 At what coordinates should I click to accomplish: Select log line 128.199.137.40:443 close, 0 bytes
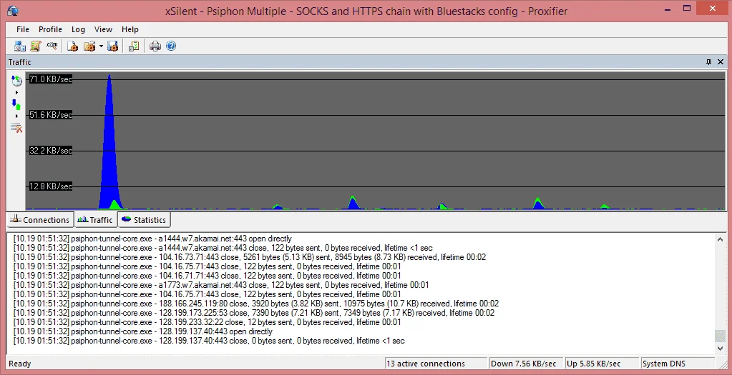click(209, 341)
